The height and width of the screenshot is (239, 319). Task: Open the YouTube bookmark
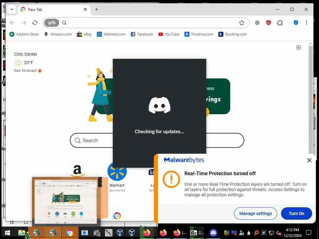(x=169, y=34)
